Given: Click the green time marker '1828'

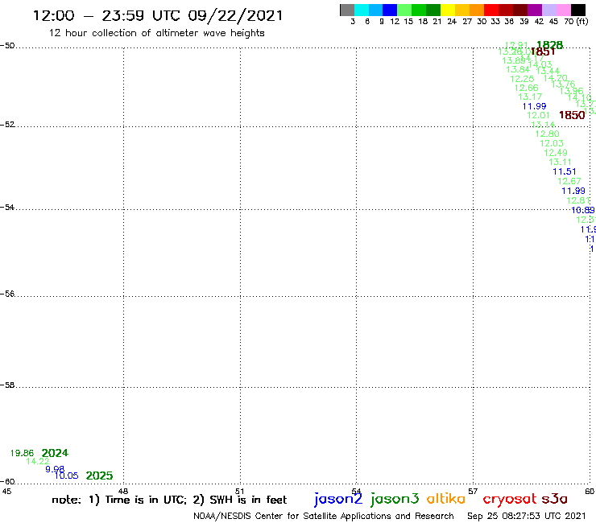Looking at the screenshot, I should 549,45.
